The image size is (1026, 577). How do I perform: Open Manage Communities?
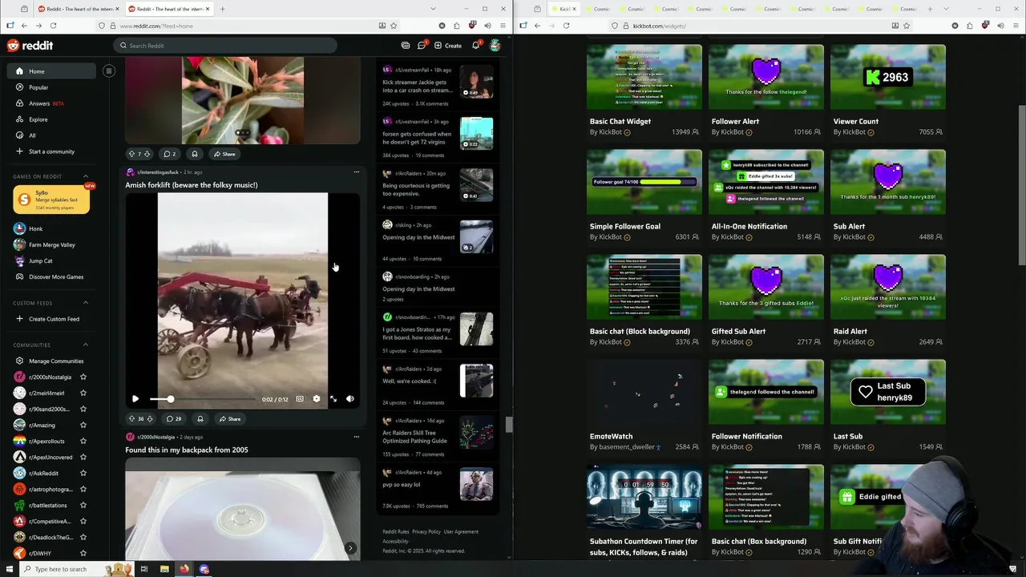coord(51,361)
